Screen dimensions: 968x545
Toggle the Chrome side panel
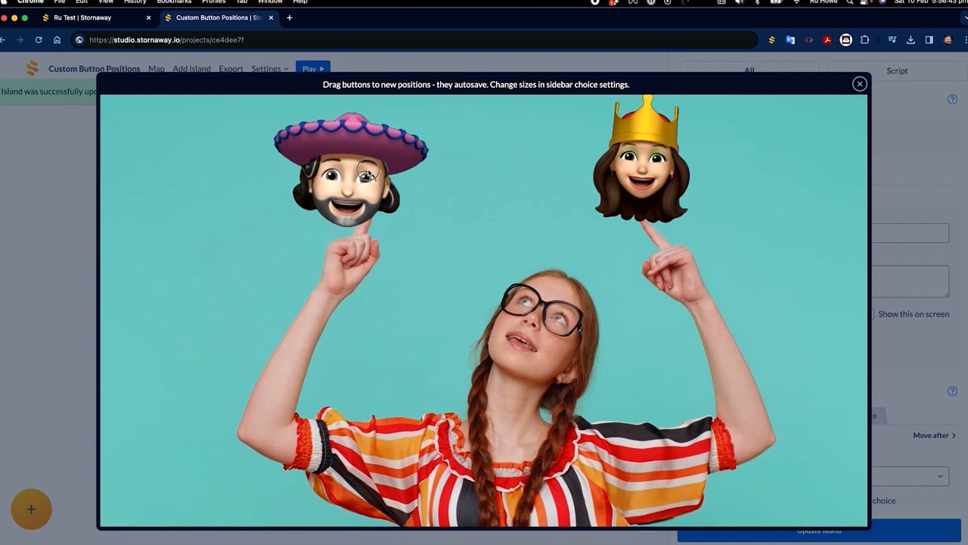click(929, 40)
